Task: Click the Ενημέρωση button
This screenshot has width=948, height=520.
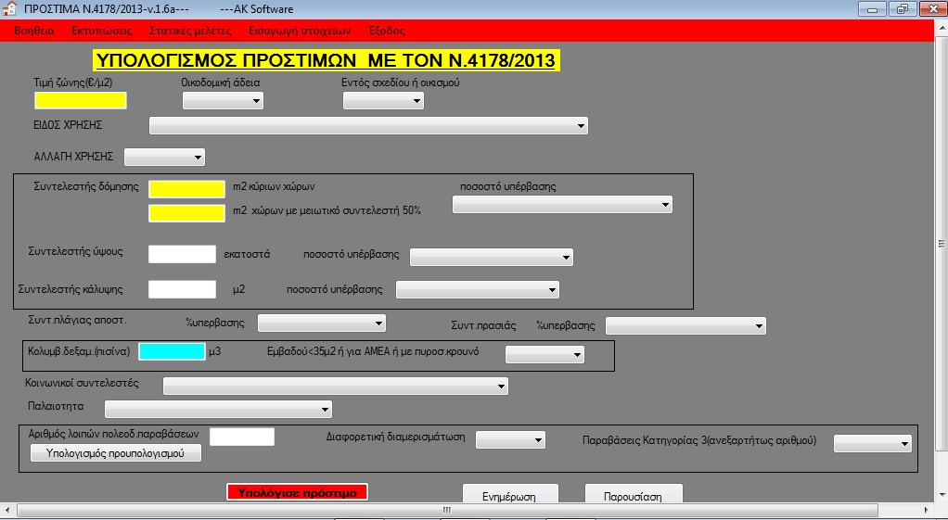Action: (511, 496)
